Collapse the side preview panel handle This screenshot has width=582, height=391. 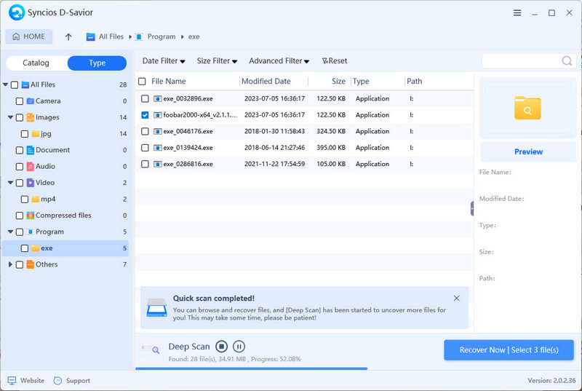[472, 209]
